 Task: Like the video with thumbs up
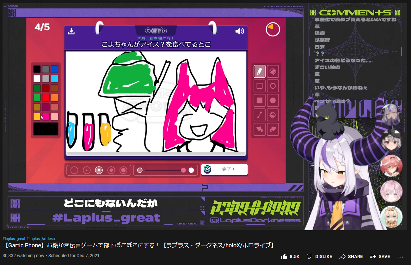[x=284, y=256]
